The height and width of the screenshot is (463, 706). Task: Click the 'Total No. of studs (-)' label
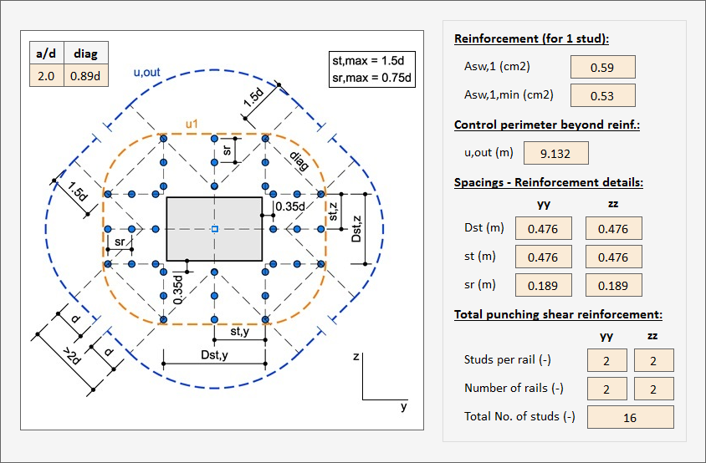coord(519,416)
